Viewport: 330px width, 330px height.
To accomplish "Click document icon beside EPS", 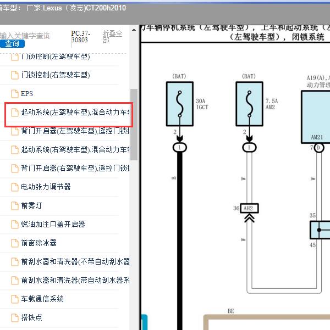I will 14,94.
